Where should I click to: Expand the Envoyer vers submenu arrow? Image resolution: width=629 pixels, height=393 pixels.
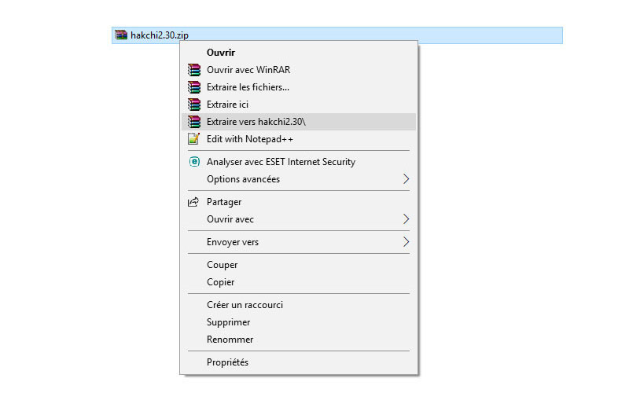(x=406, y=242)
